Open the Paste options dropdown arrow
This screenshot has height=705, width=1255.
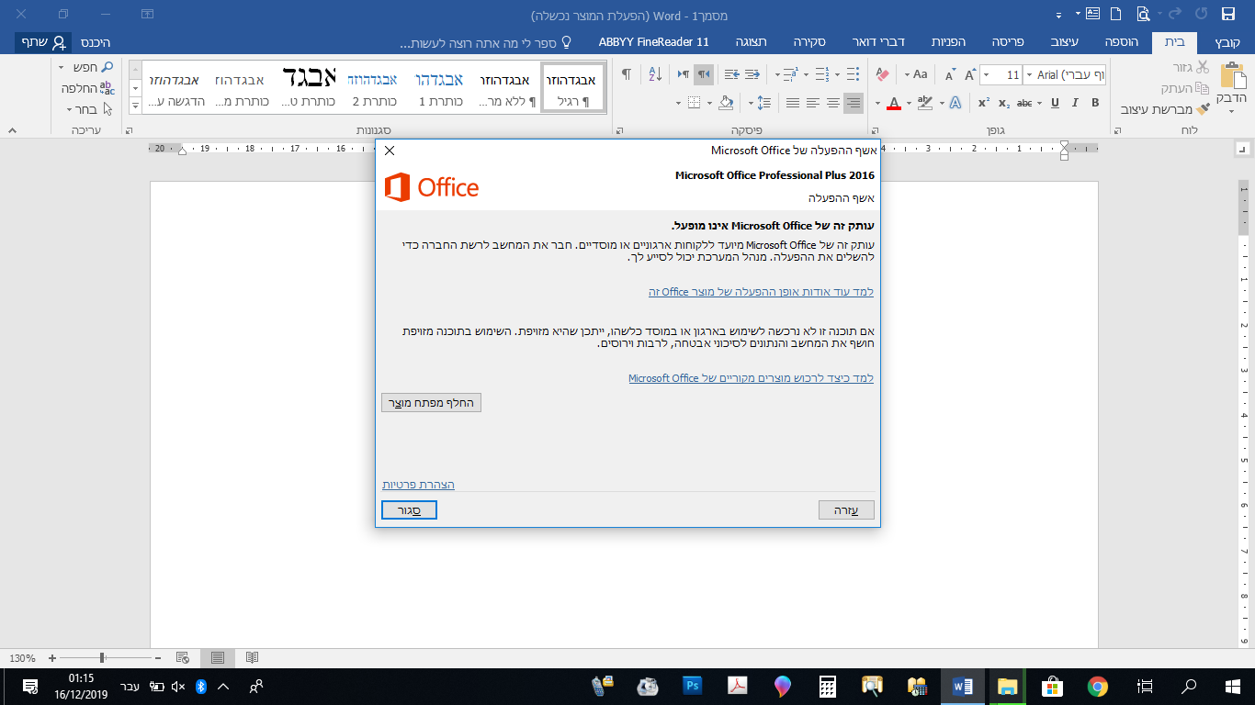(1231, 112)
